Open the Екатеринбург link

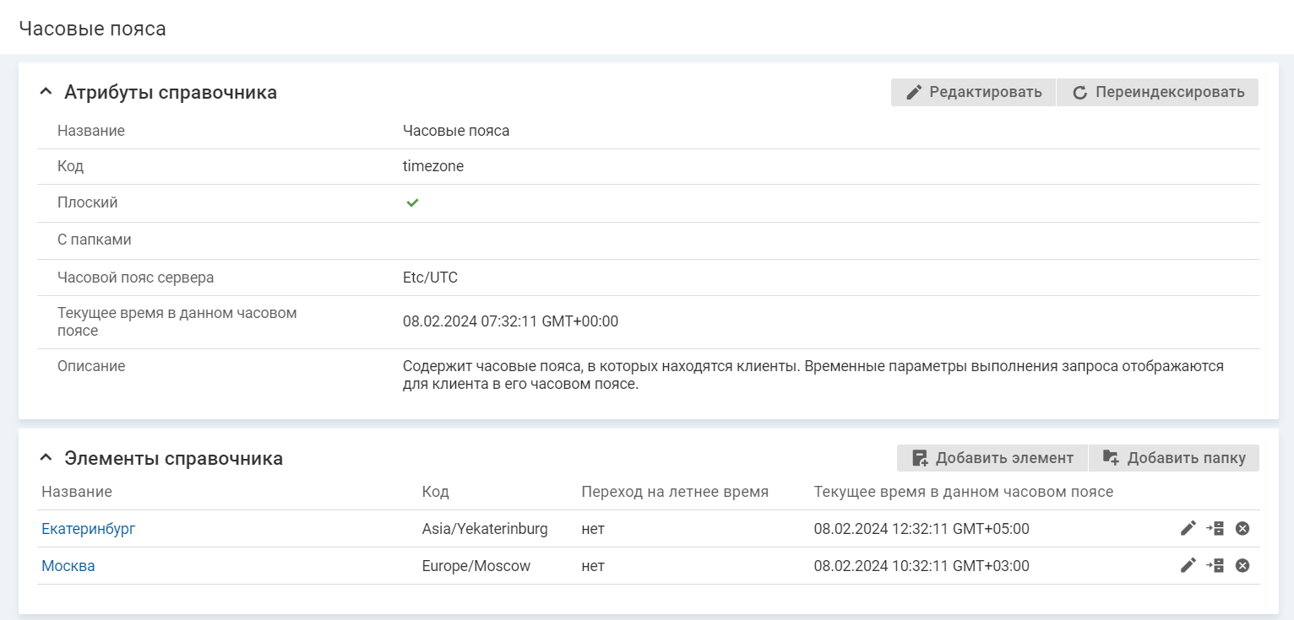click(88, 529)
